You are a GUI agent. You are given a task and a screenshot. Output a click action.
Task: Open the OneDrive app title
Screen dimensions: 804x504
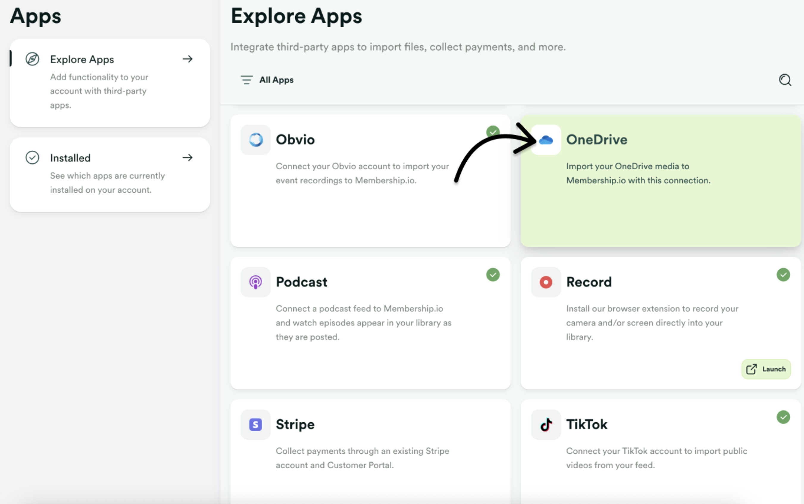[597, 139]
